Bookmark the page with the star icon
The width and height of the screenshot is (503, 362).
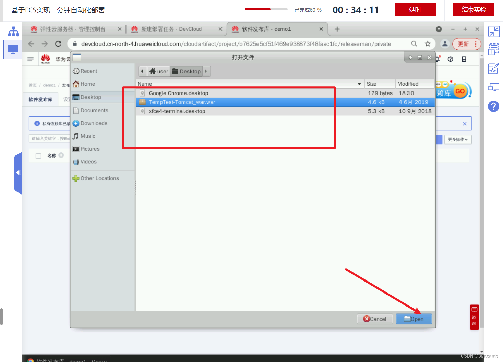pyautogui.click(x=428, y=44)
